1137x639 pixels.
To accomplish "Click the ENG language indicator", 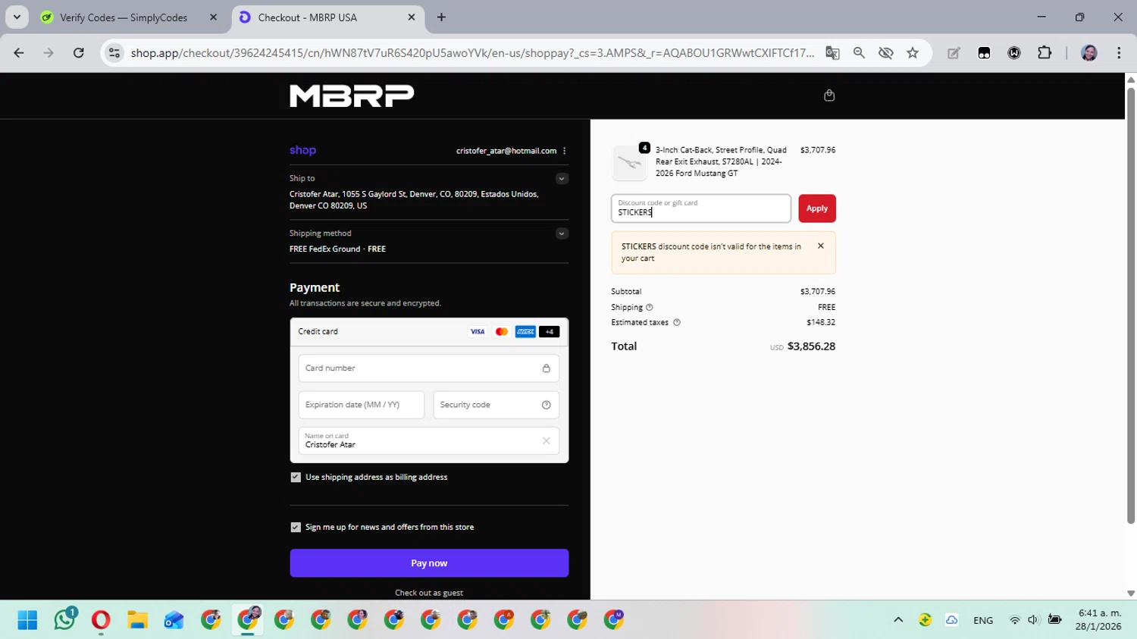I will (x=983, y=620).
